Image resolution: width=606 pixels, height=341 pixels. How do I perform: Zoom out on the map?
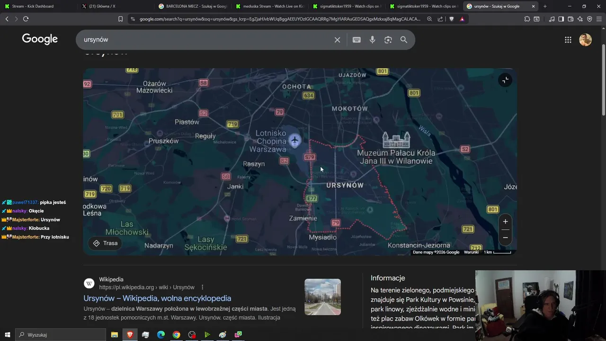[505, 238]
